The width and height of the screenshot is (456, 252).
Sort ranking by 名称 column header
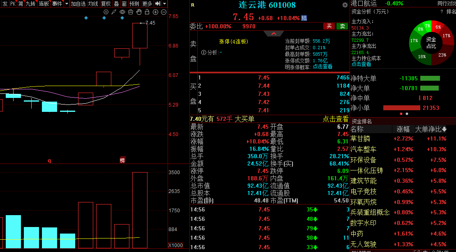point(357,129)
